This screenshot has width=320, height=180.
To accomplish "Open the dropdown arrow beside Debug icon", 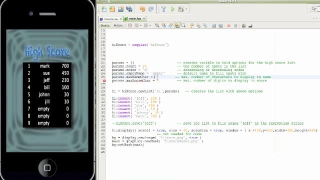I will click(186, 9).
